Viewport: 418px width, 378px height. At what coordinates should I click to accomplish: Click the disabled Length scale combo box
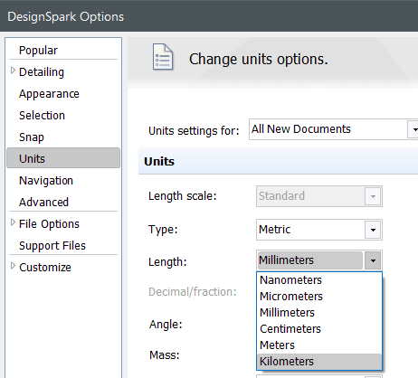(x=319, y=196)
